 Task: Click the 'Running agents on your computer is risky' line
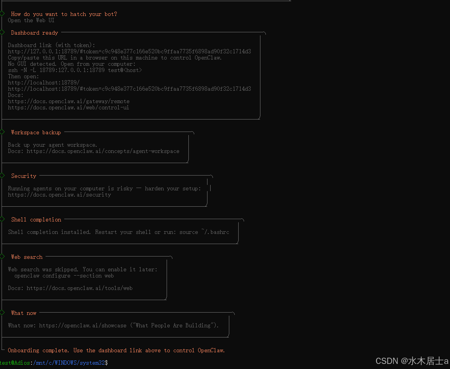coord(104,188)
